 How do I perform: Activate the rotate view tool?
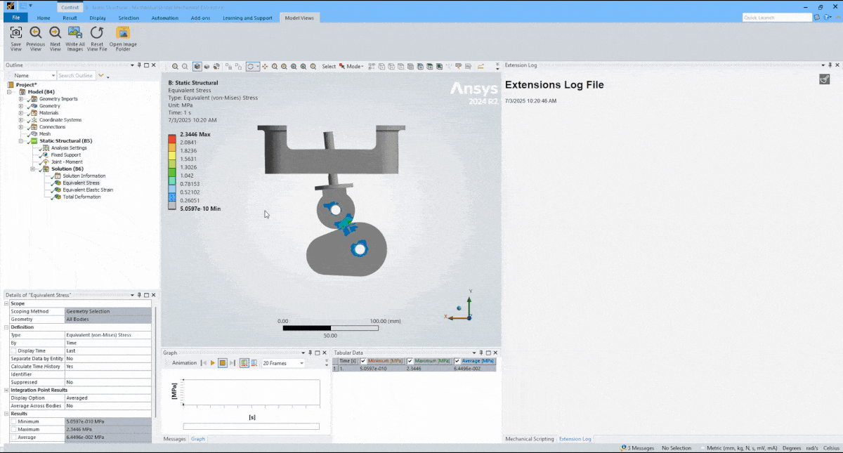pos(250,66)
